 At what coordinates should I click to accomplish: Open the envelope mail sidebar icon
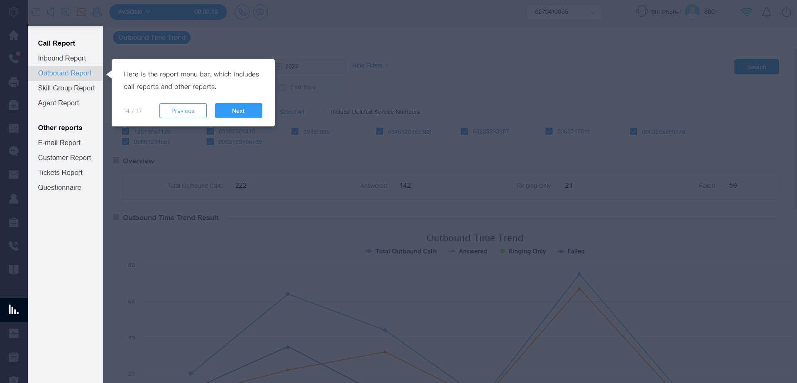click(14, 175)
